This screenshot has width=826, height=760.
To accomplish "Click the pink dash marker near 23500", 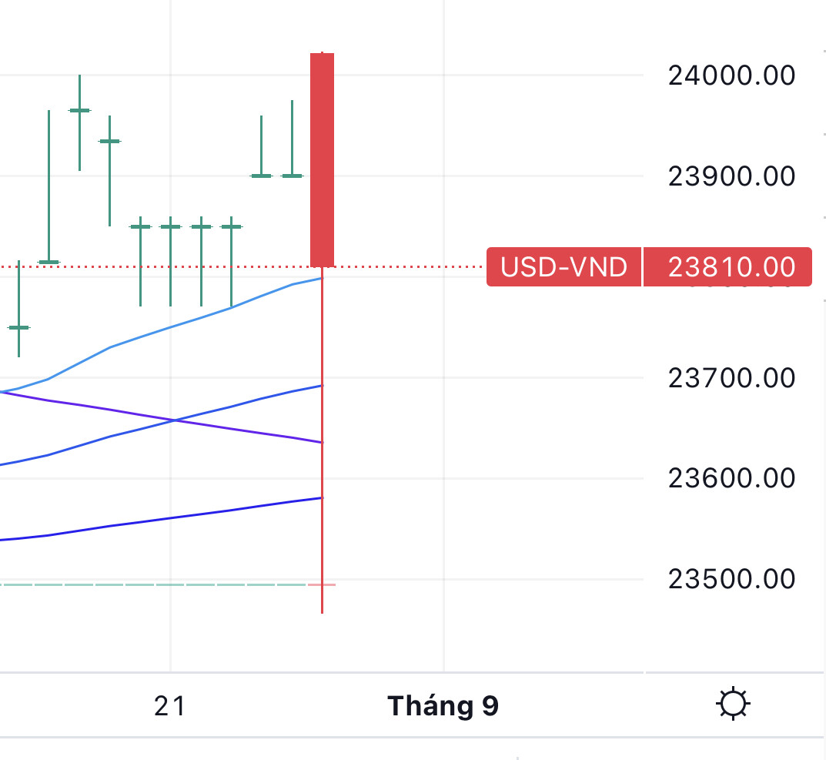I will pyautogui.click(x=322, y=585).
